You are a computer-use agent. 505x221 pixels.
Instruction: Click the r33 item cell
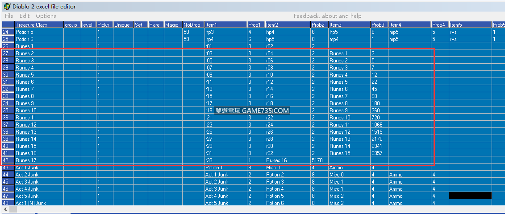coord(225,160)
